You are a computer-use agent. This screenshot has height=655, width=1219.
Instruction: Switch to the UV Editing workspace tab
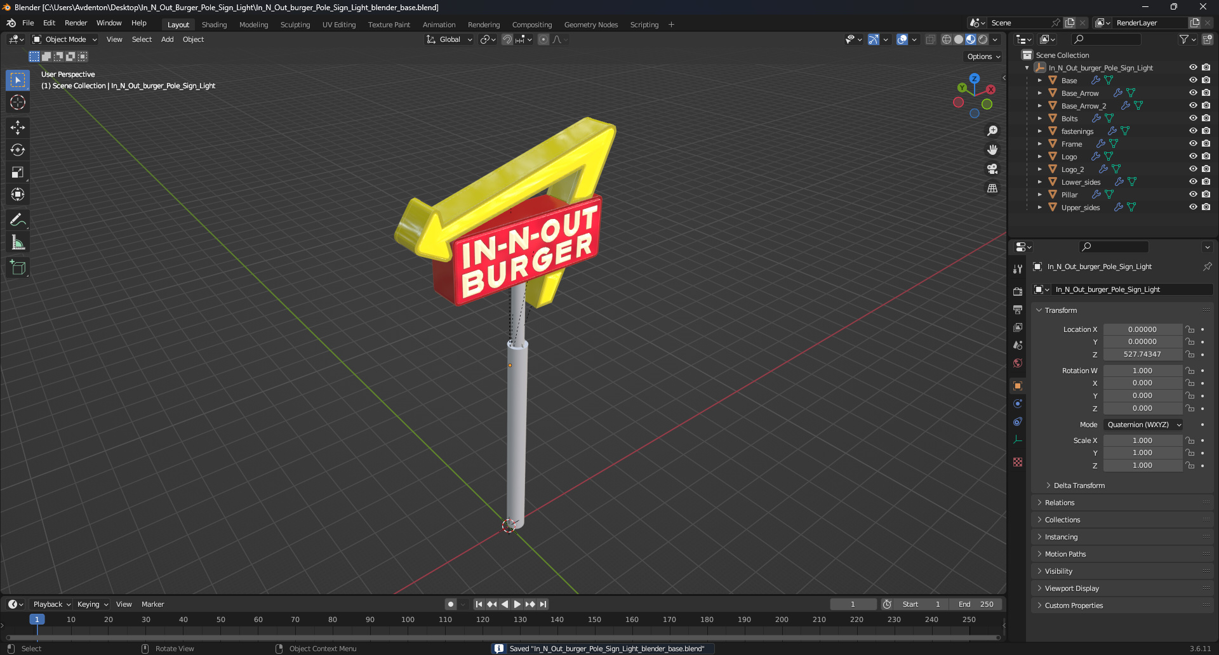click(x=339, y=25)
